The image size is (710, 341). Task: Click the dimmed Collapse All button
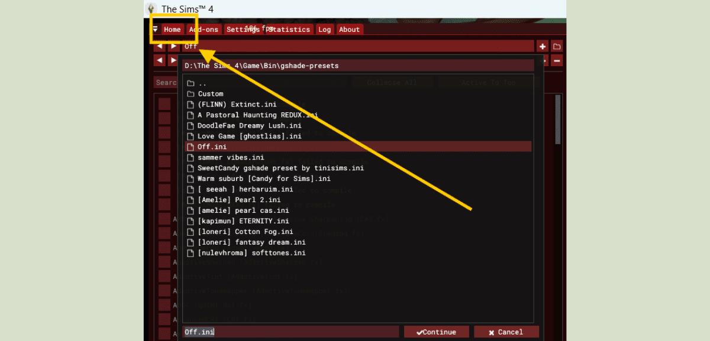click(392, 83)
